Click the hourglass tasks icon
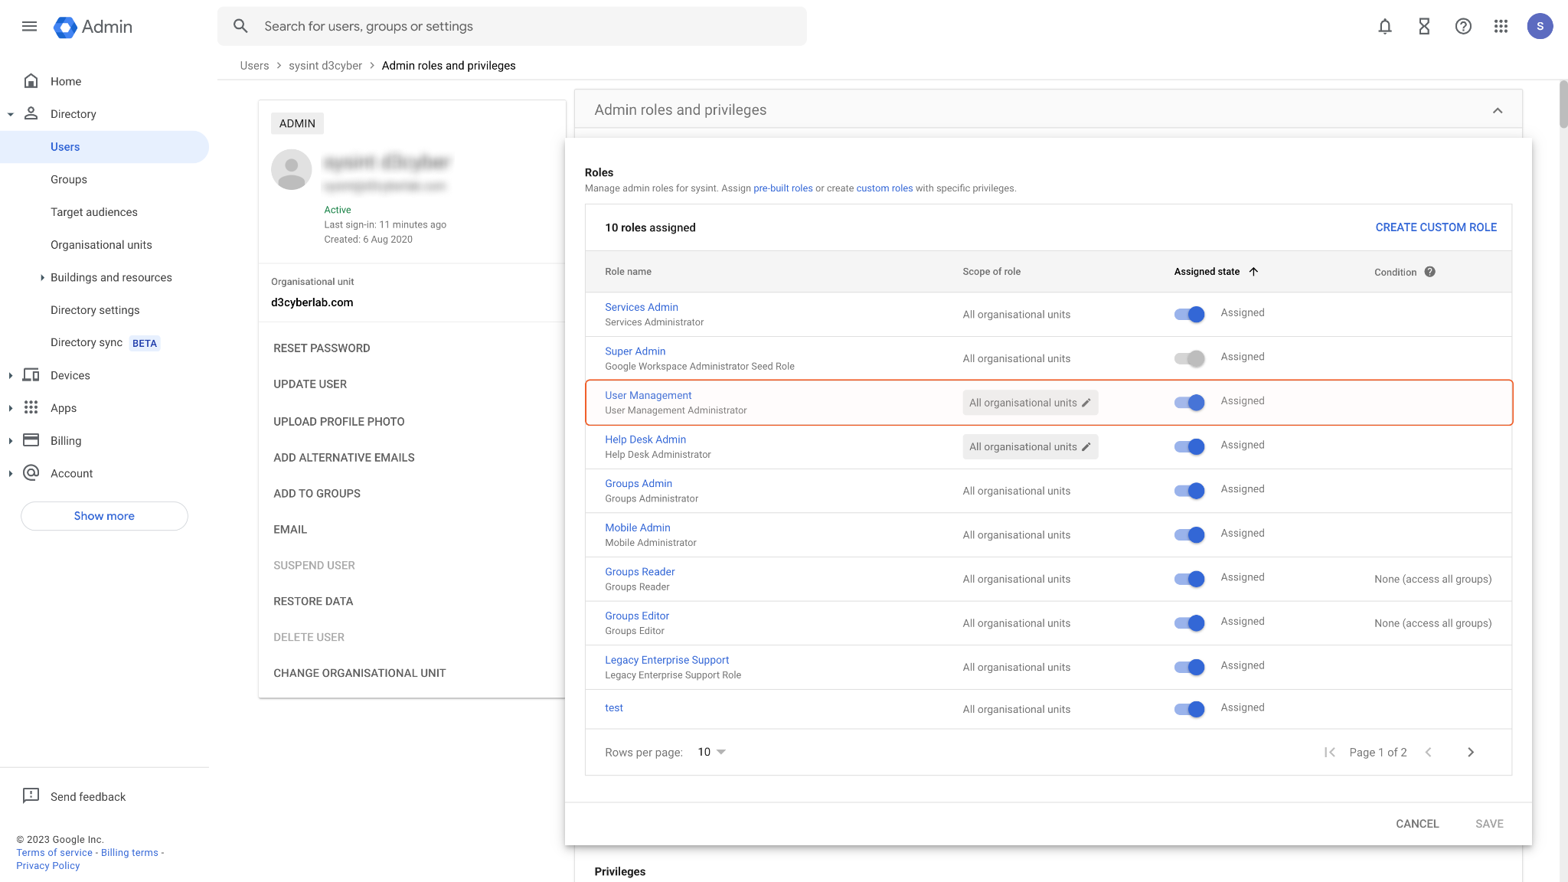The height and width of the screenshot is (882, 1568). tap(1423, 27)
